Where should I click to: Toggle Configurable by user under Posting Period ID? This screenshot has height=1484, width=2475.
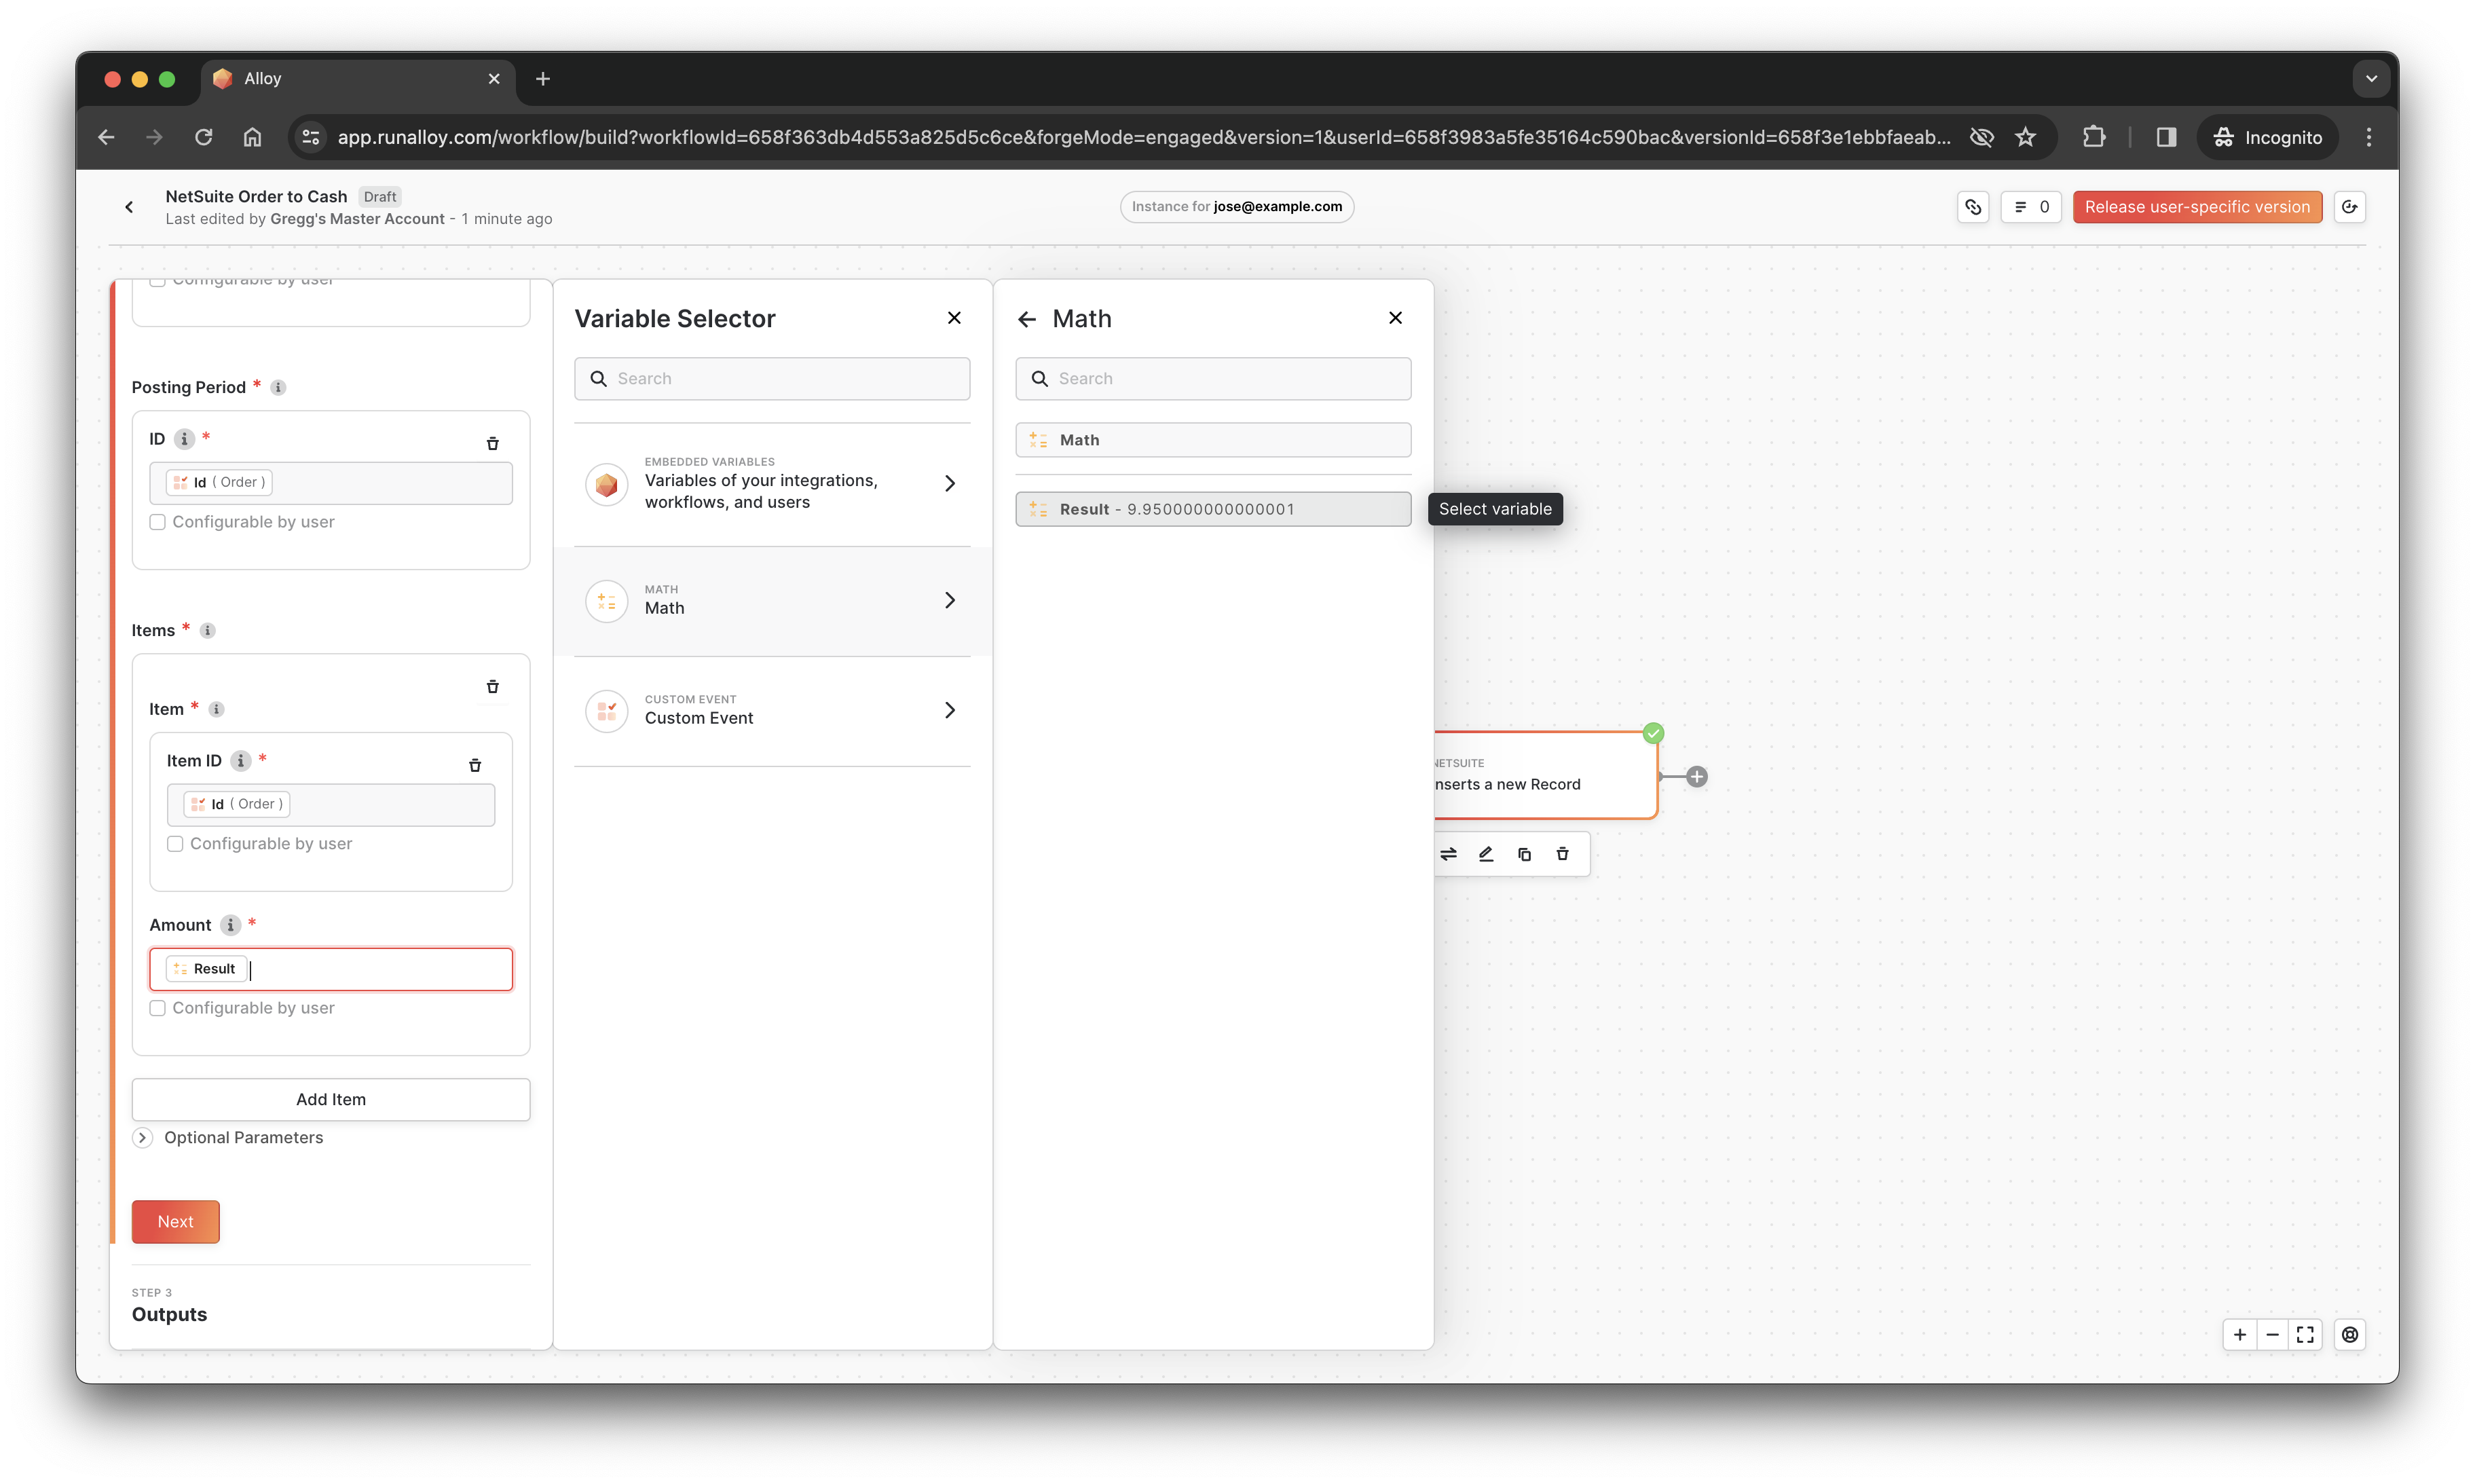coord(157,522)
